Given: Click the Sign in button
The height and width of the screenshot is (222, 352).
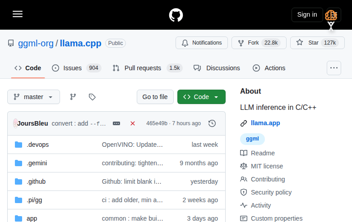Looking at the screenshot, I should [x=307, y=15].
